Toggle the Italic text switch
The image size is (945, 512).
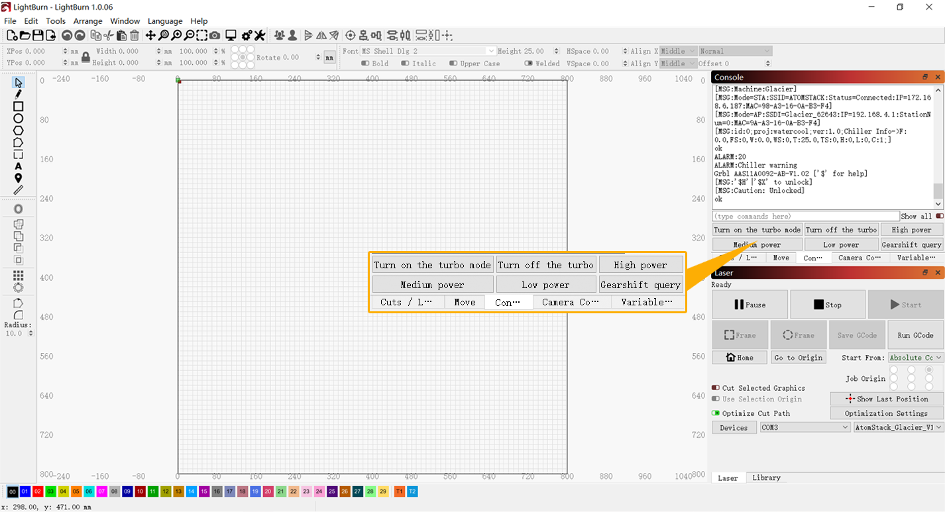(x=405, y=64)
